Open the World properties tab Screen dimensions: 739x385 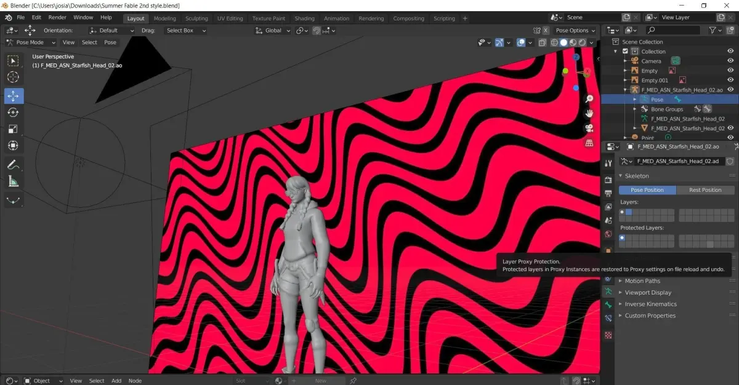[x=608, y=234]
